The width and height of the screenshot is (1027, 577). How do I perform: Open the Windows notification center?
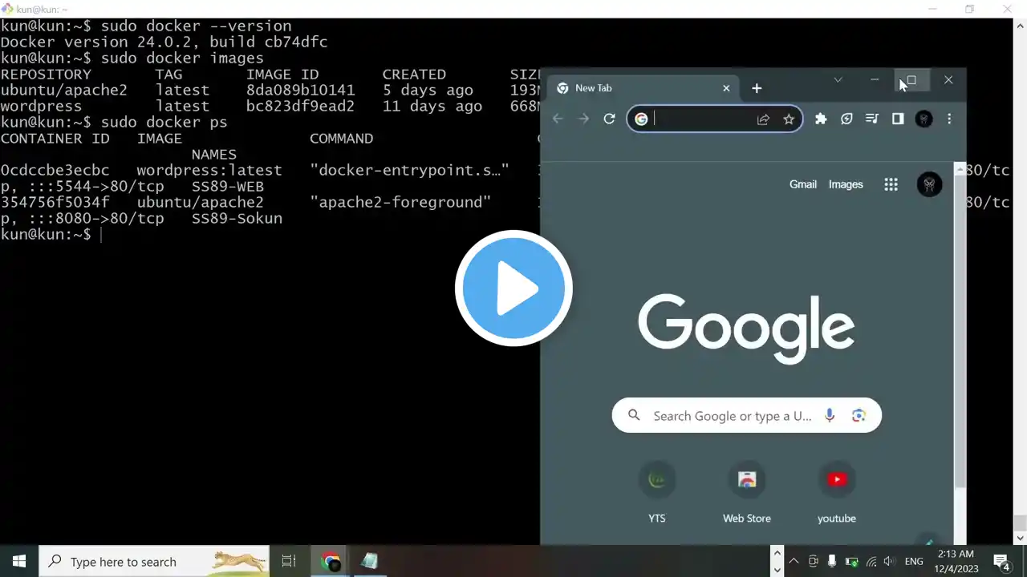(x=1002, y=561)
